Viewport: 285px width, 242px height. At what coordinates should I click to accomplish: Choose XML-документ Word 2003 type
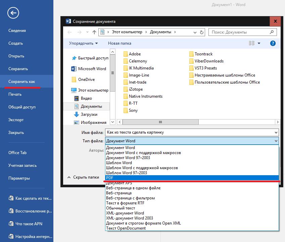point(192,218)
